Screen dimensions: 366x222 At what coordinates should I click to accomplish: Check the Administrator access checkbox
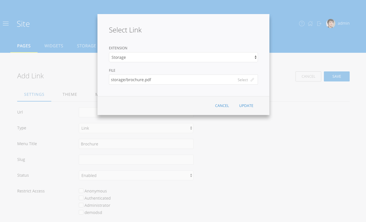(x=81, y=205)
